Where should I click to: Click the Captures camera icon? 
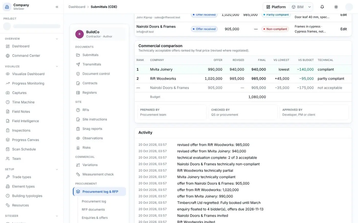point(8,93)
